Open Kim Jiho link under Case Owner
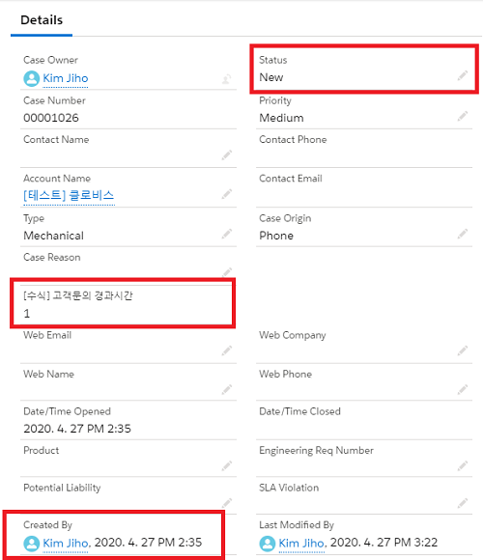483x560 pixels. click(x=66, y=78)
